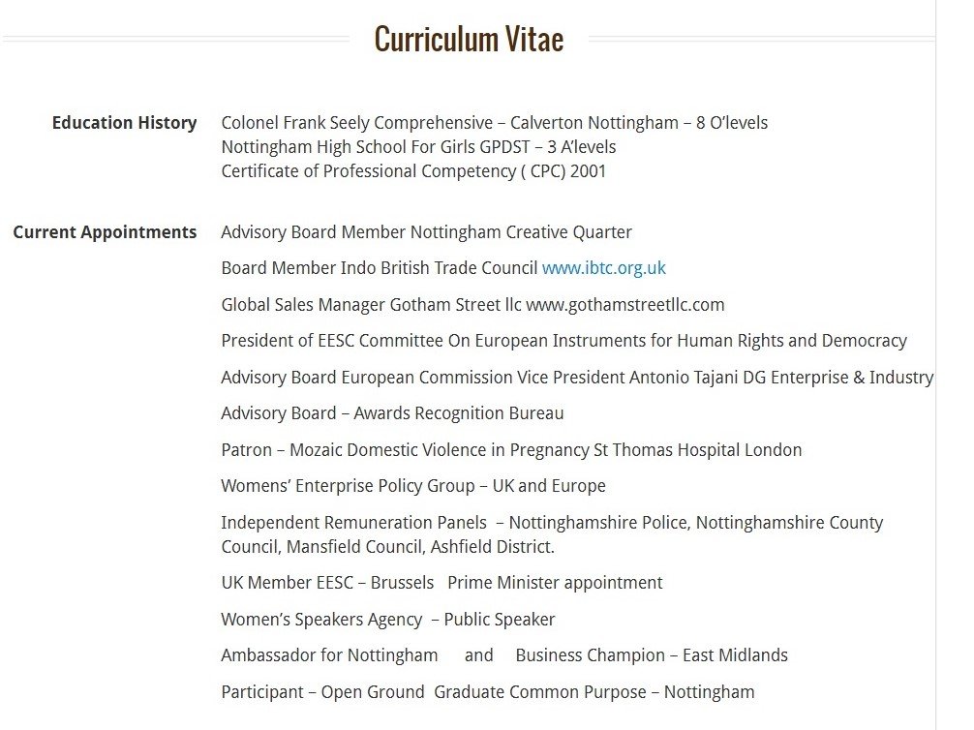Click the Antonio Tajani advisory board line

577,378
